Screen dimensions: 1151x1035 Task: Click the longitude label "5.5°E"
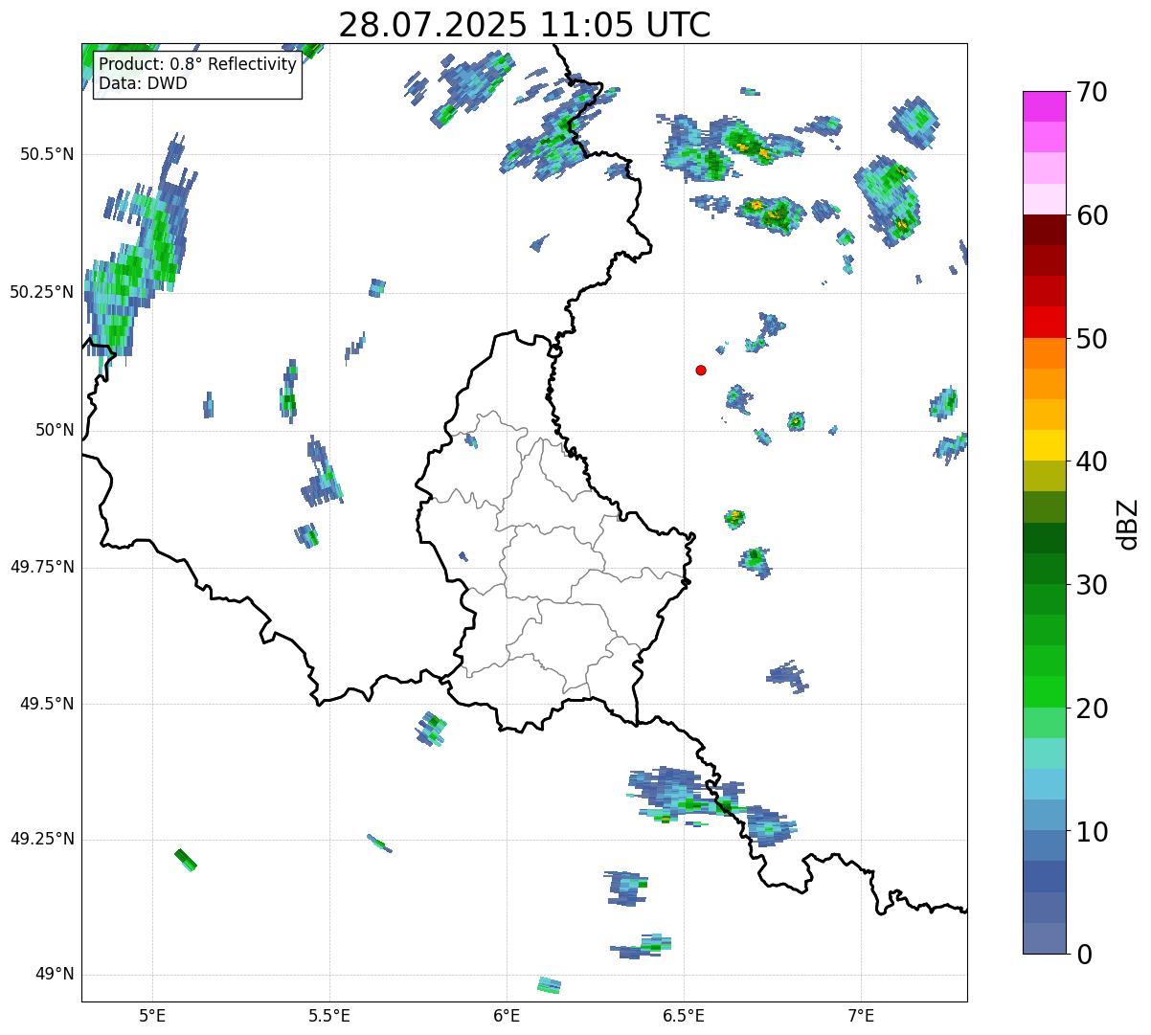(x=329, y=1015)
